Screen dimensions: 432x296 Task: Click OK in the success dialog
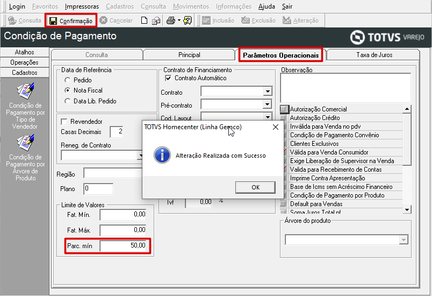[255, 187]
